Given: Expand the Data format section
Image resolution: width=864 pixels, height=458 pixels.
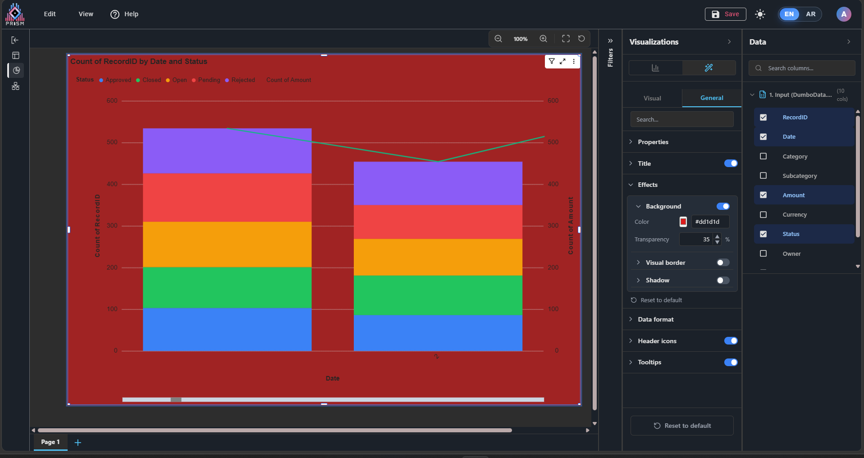Looking at the screenshot, I should pyautogui.click(x=655, y=319).
